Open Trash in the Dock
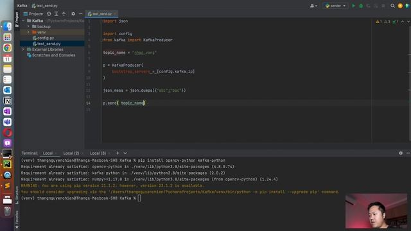 click(7, 211)
